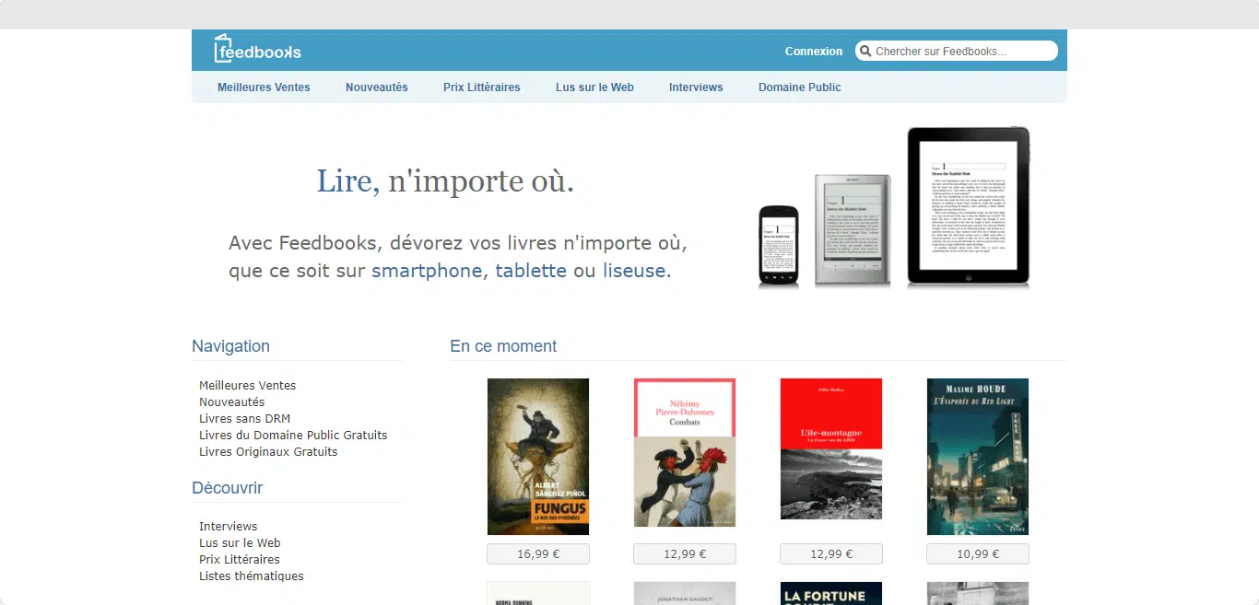Viewport: 1259px width, 605px height.
Task: Open Livres sans DRM sidebar link
Action: [245, 419]
